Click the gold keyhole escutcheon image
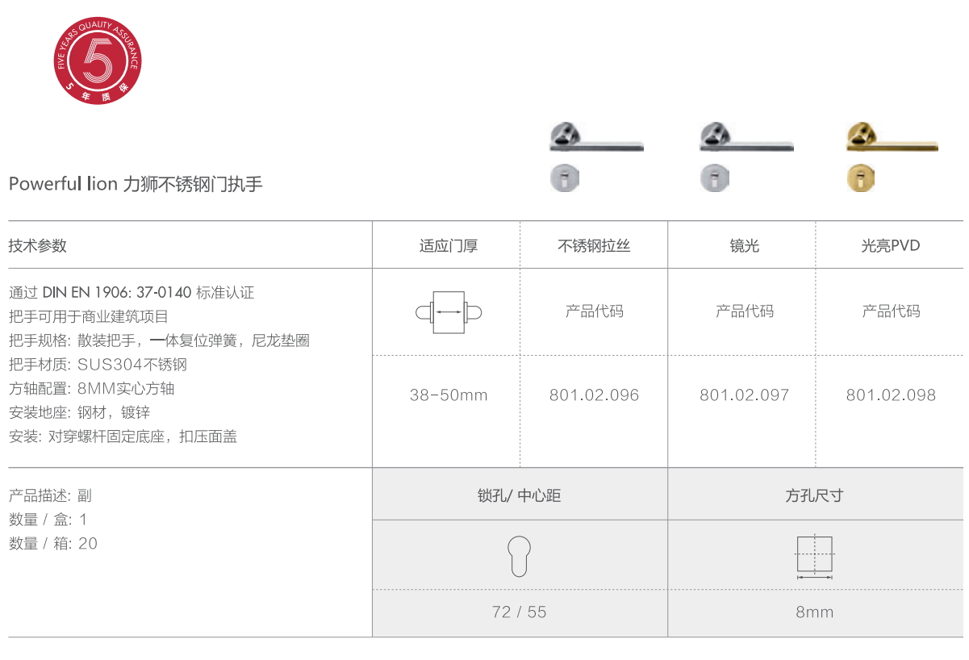The height and width of the screenshot is (660, 969). 860,178
